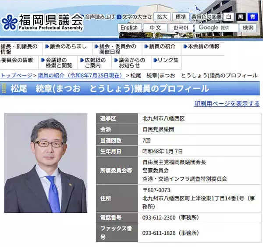Click the arrow icon beside 議会のあらまし
This screenshot has width=263, height=247.
[47, 46]
